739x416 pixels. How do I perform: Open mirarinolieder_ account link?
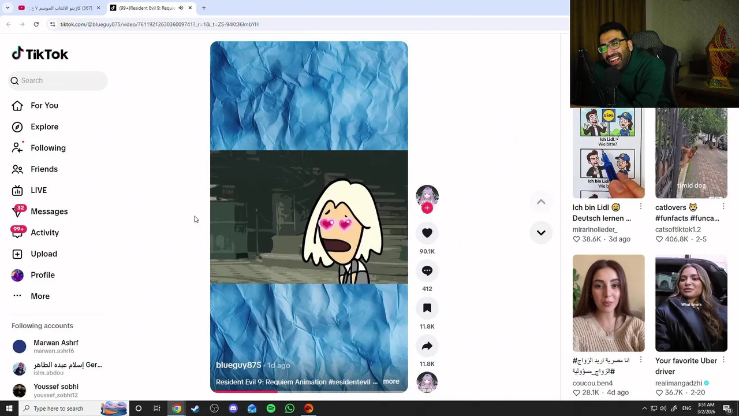(595, 229)
